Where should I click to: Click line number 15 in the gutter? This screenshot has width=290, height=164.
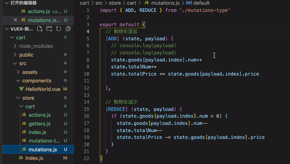pyautogui.click(x=86, y=109)
